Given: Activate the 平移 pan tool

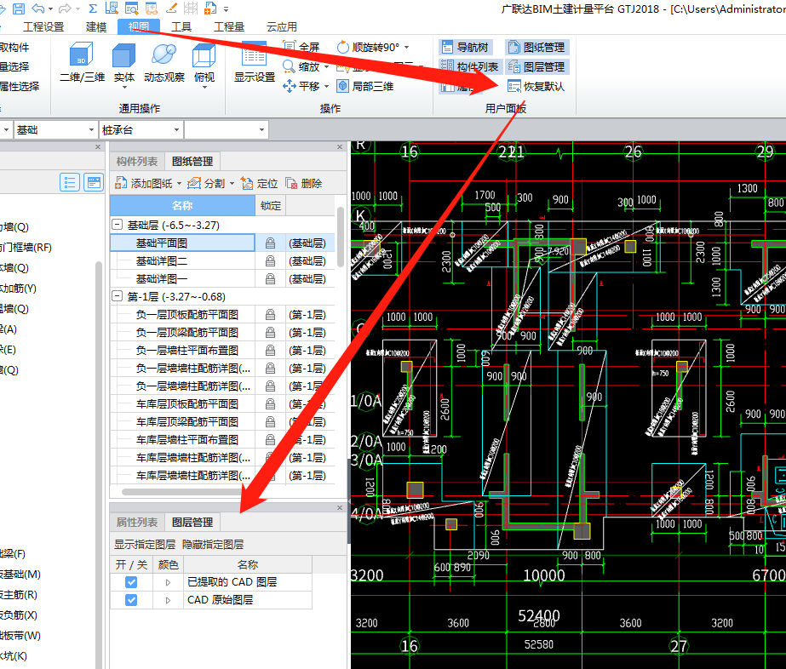Looking at the screenshot, I should [x=301, y=86].
